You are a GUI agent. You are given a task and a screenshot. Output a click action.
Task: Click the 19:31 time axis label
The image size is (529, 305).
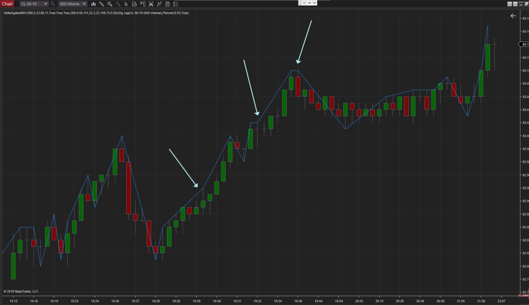237,301
